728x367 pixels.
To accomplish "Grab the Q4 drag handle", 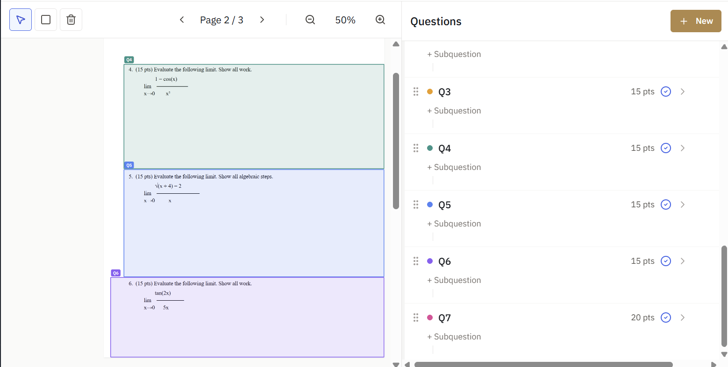I will coord(416,148).
